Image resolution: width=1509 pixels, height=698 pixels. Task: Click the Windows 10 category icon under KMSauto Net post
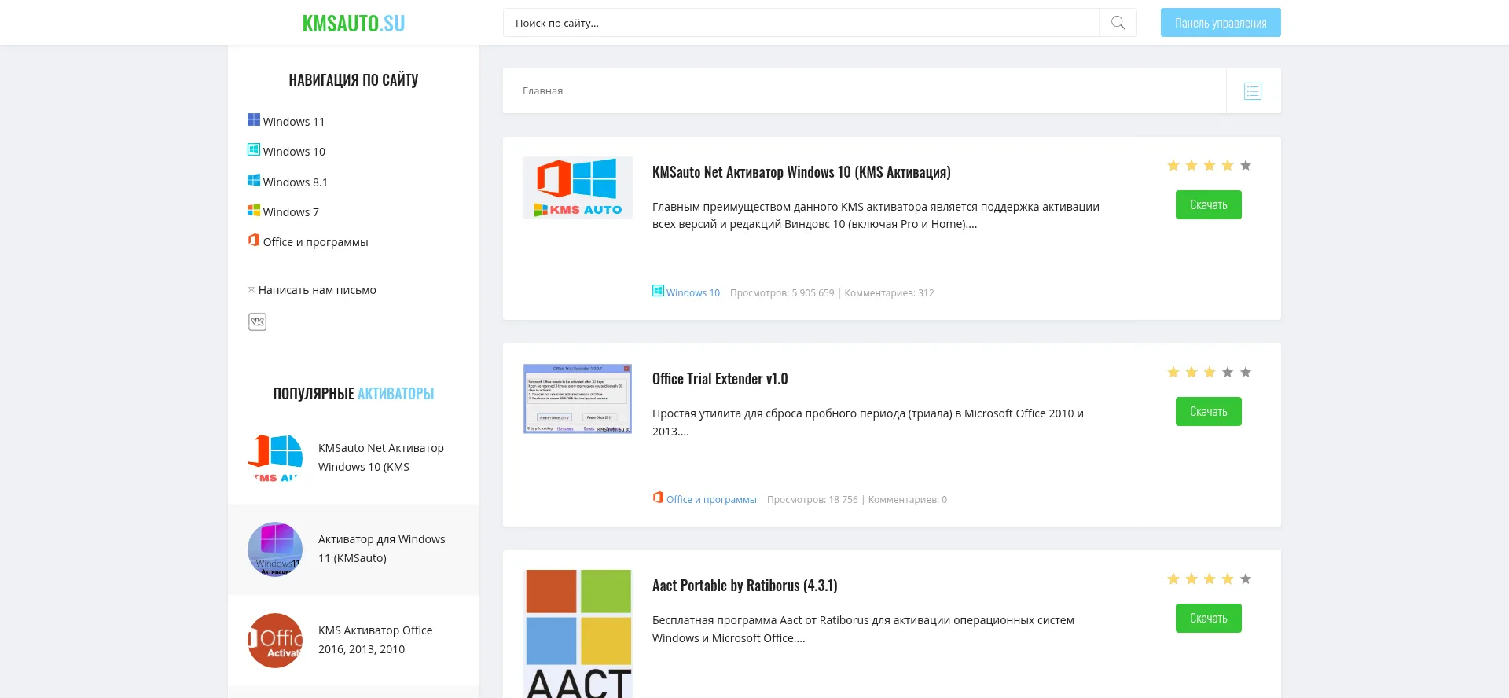coord(658,291)
